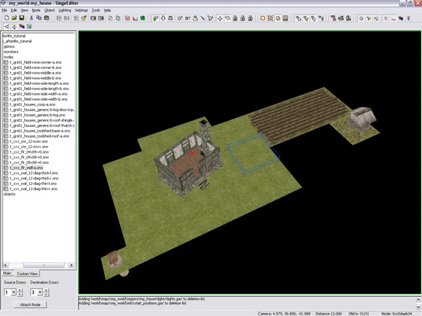Click the Paste clipboard icon
Image resolution: width=422 pixels, height=316 pixels.
46,18
